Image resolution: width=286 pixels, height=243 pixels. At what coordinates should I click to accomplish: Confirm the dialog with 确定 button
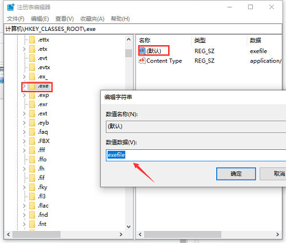tap(236, 174)
